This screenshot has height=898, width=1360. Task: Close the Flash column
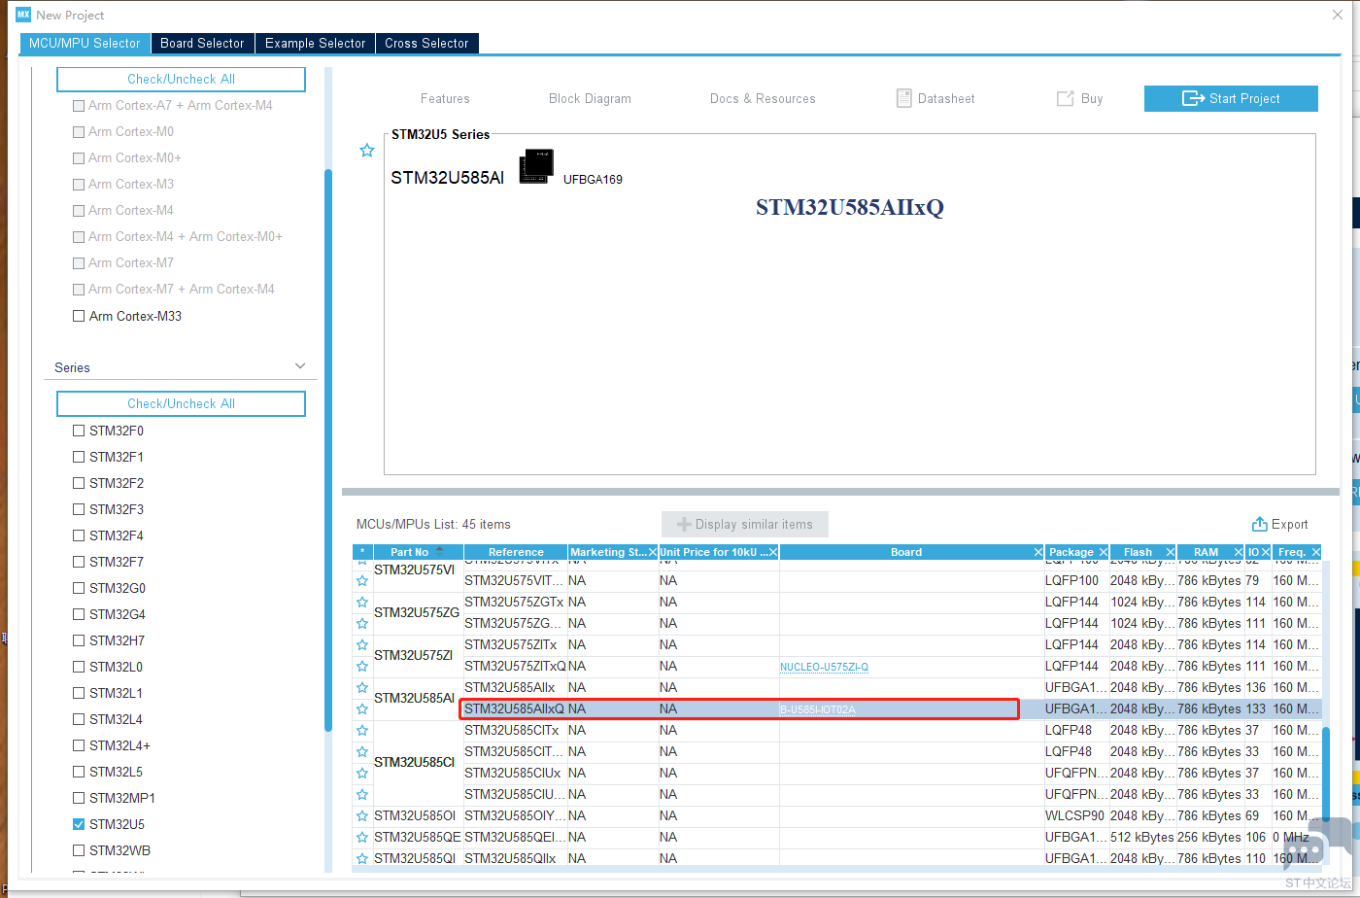(x=1170, y=552)
